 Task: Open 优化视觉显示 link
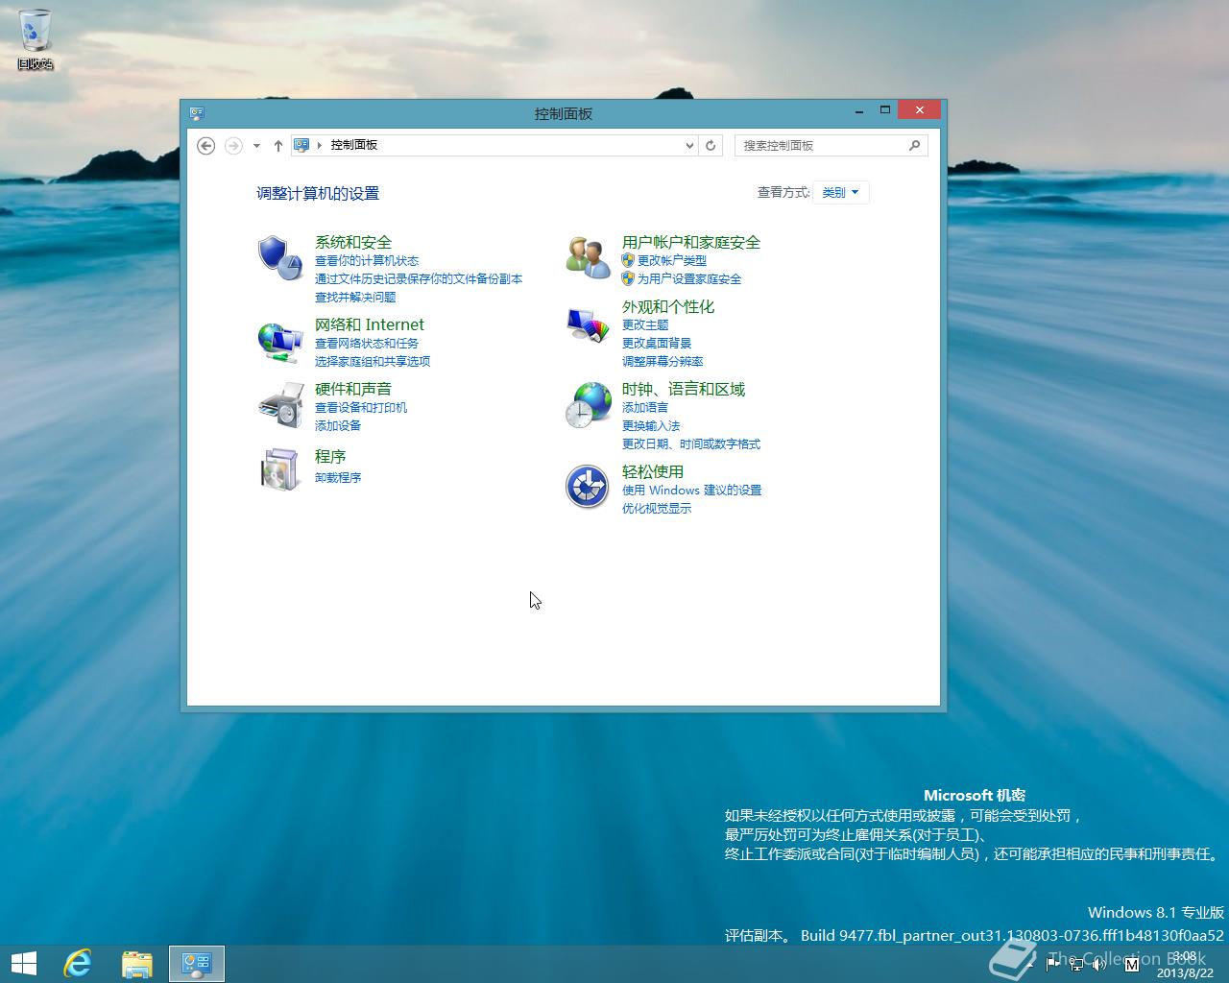pos(657,509)
